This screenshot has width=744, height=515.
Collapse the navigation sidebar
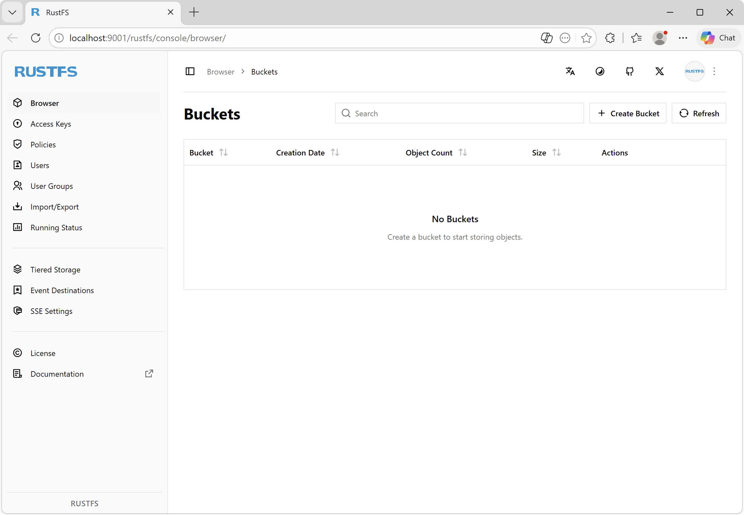(x=190, y=71)
